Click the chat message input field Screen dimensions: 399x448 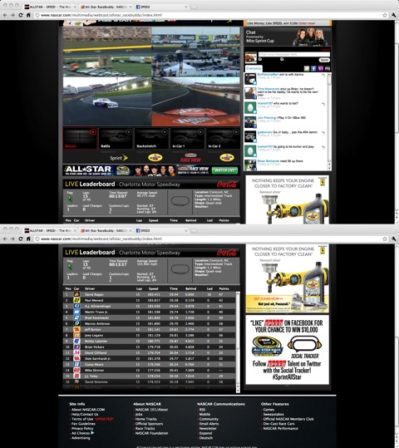pos(294,54)
